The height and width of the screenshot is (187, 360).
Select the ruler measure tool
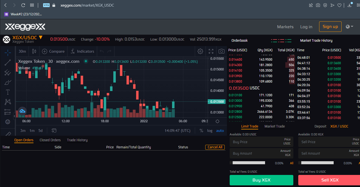coord(8,134)
